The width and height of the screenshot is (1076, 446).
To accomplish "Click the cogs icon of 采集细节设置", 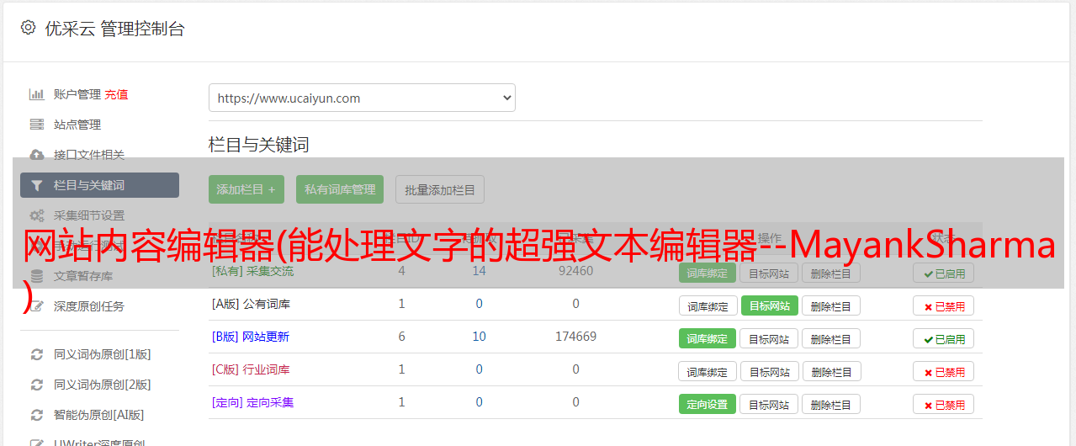I will (x=36, y=215).
